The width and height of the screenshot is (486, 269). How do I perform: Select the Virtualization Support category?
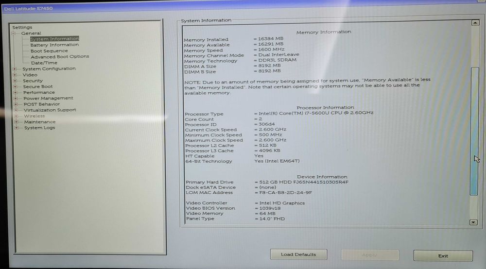coord(50,110)
